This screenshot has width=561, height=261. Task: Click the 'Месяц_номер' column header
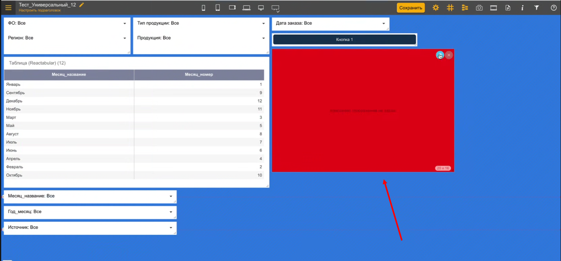point(199,75)
